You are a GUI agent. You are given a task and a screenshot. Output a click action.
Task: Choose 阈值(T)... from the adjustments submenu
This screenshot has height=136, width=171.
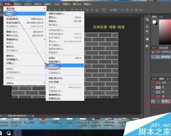pos(65,65)
